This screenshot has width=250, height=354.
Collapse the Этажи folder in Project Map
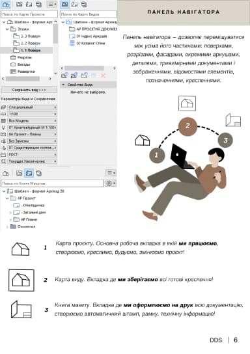7,29
